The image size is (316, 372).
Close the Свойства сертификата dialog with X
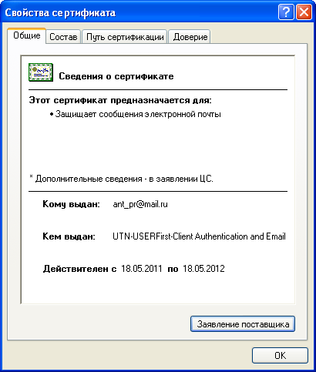(x=304, y=12)
